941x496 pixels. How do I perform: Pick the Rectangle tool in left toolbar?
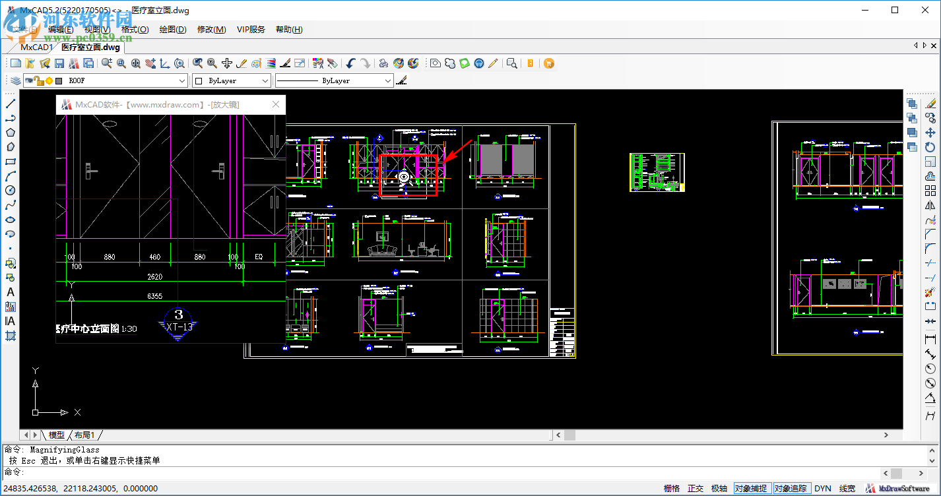(x=11, y=162)
